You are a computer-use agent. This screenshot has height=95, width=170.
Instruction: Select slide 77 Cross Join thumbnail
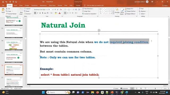pos(14,82)
